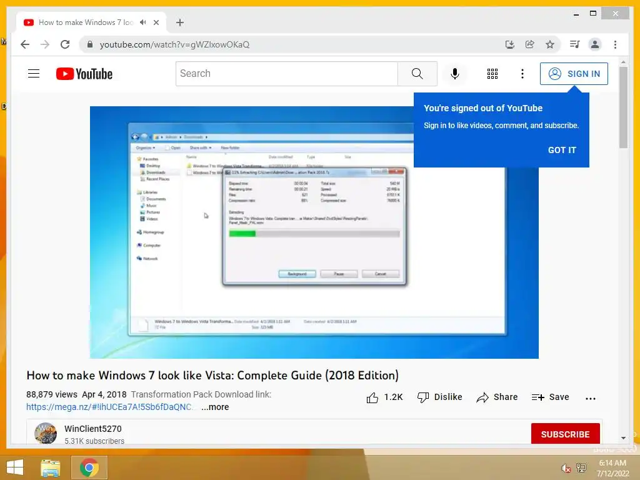Click the Dislike button
This screenshot has width=640, height=480.
(439, 397)
